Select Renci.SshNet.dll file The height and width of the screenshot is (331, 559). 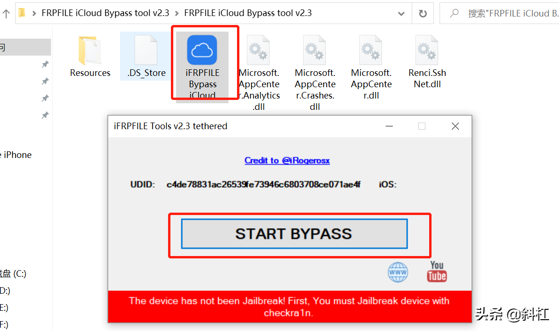[x=427, y=61]
